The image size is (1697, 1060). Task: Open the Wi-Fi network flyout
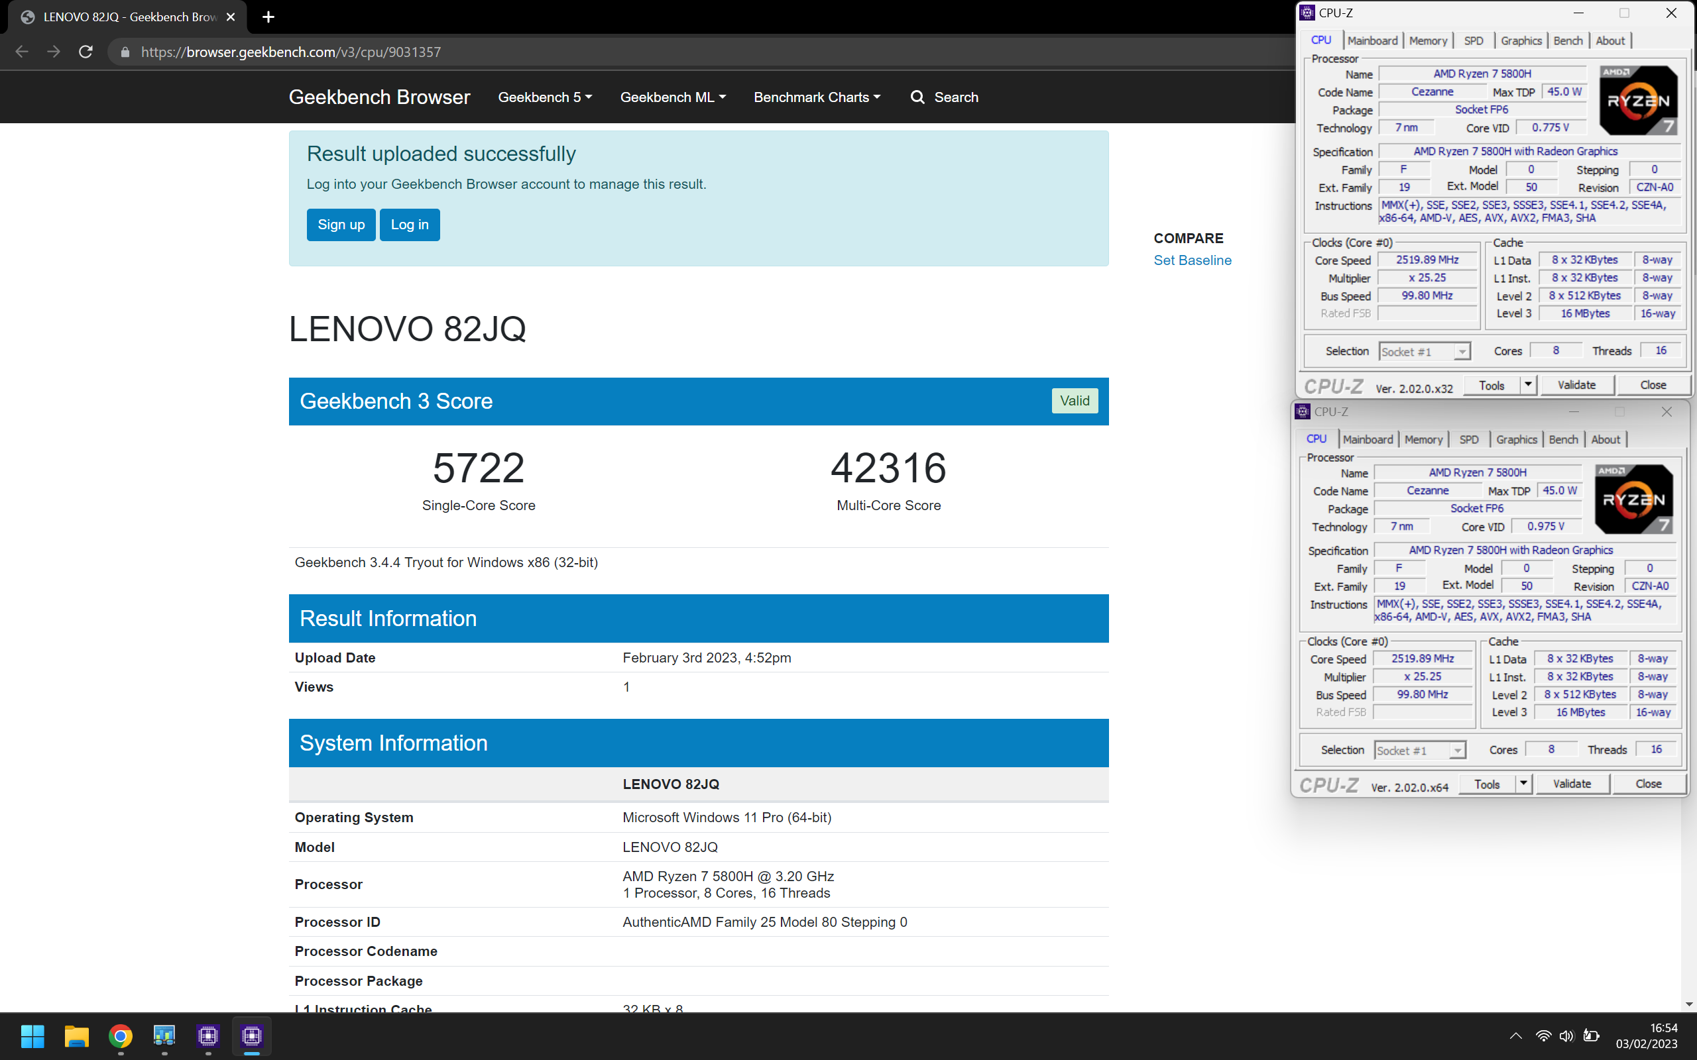1543,1035
